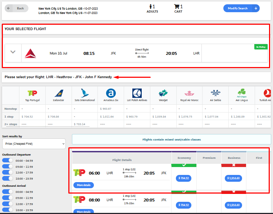Filter by Icelandair airline logo
273x214 pixels.
pos(59,93)
